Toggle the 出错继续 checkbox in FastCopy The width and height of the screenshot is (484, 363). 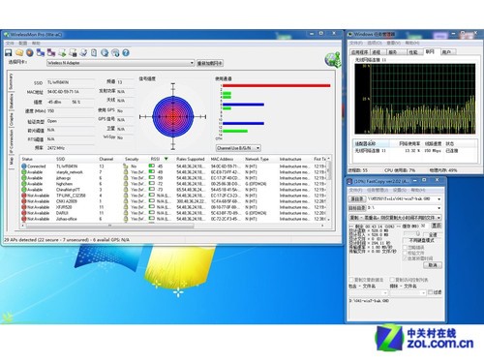(406, 247)
